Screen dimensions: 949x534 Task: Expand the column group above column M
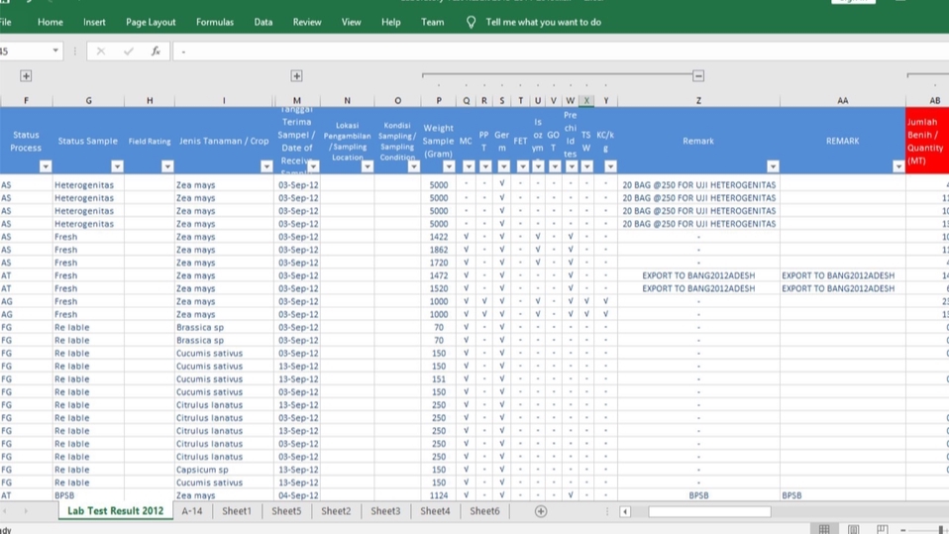point(296,75)
